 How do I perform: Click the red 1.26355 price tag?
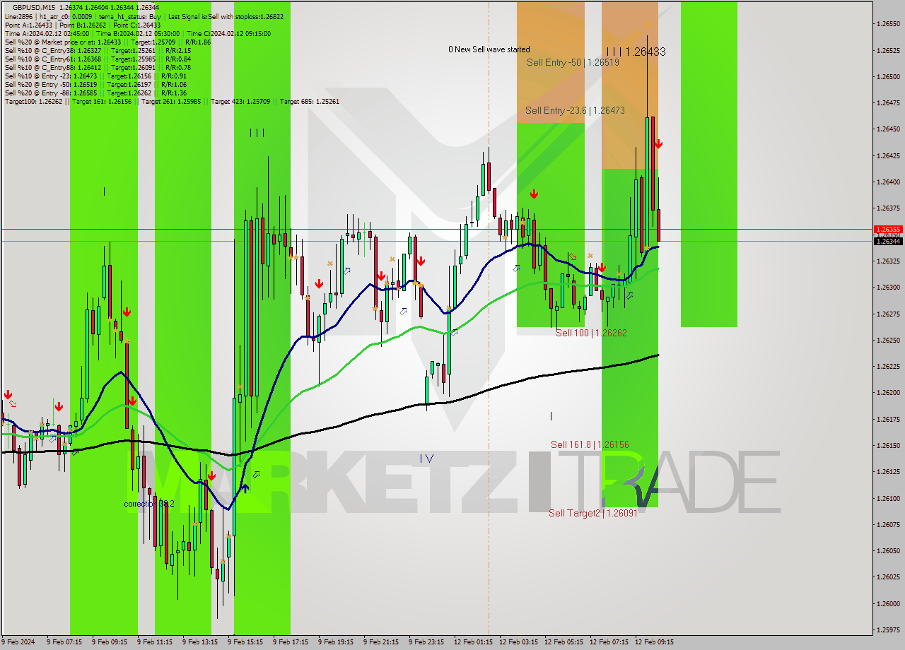tap(888, 230)
